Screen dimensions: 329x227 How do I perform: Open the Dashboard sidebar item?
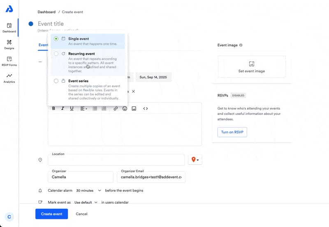9,28
